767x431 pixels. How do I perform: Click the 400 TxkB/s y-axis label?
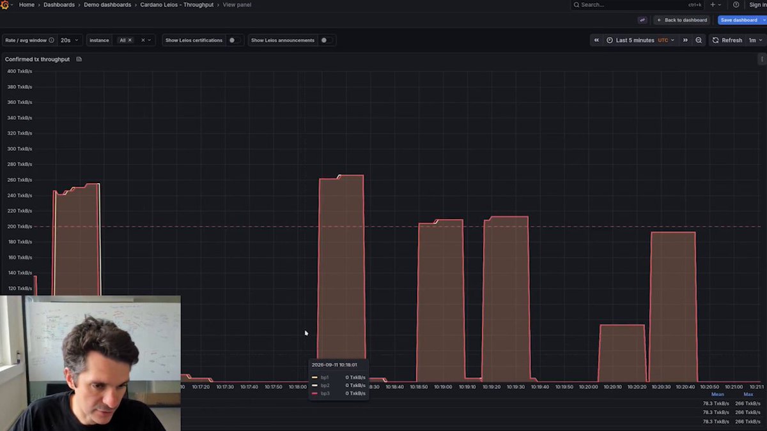(20, 71)
